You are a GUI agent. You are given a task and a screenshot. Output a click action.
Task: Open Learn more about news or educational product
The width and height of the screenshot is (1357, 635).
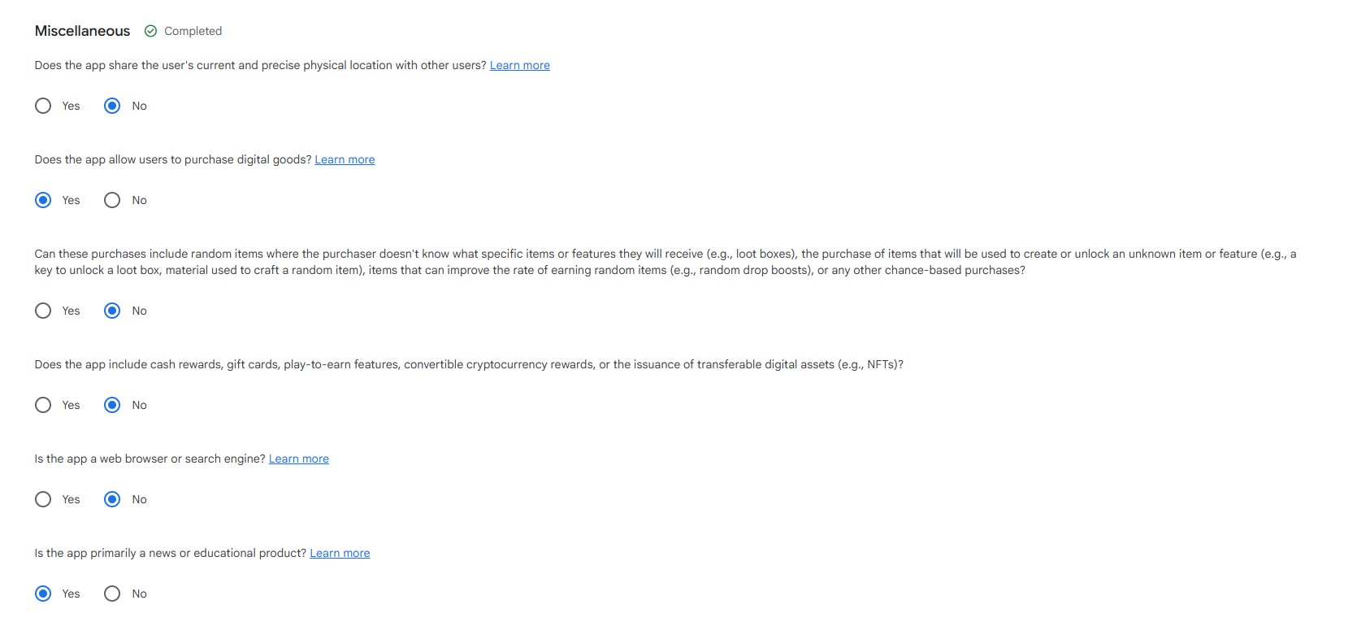[340, 553]
